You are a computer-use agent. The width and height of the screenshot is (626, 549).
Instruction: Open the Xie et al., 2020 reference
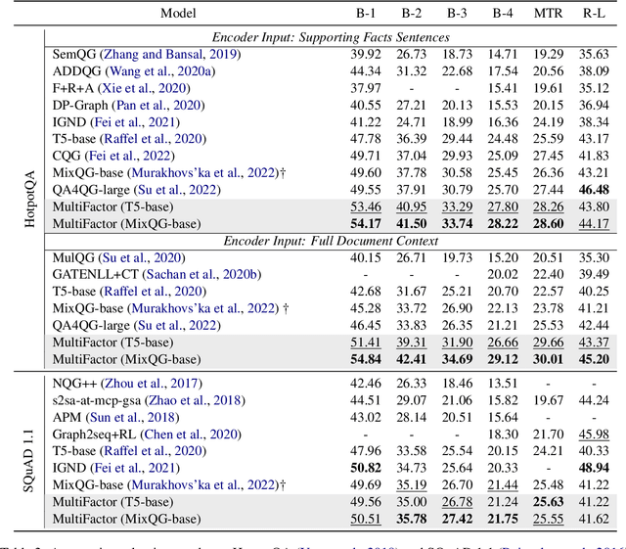point(144,86)
